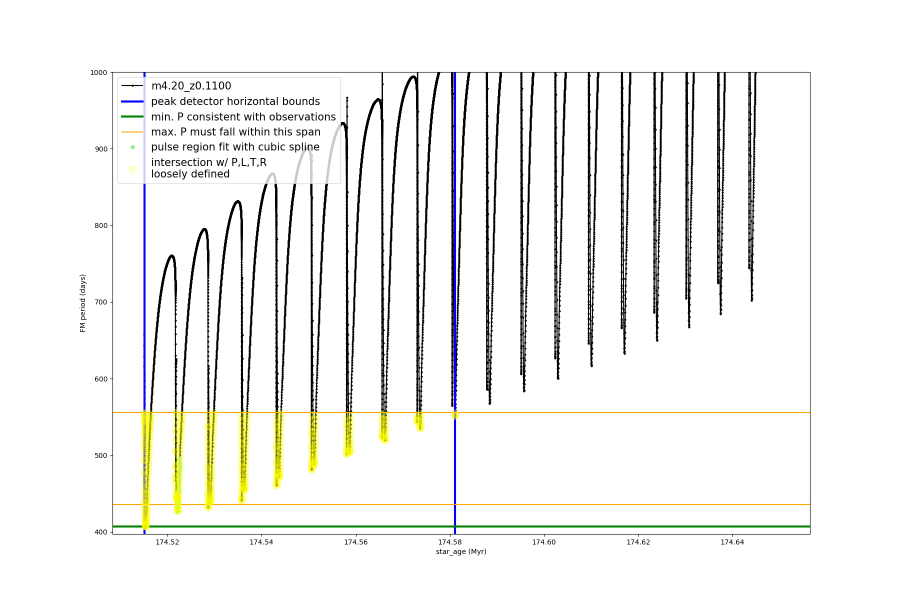Viewport: 900px width, 600px height.
Task: Click the 400 tick label on y-axis
Action: 100,532
